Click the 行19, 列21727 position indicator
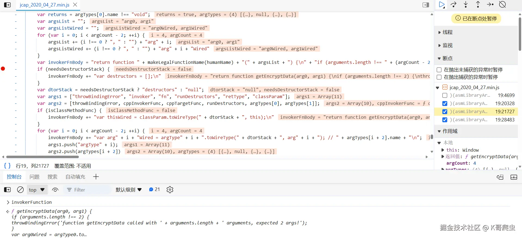 pos(32,166)
